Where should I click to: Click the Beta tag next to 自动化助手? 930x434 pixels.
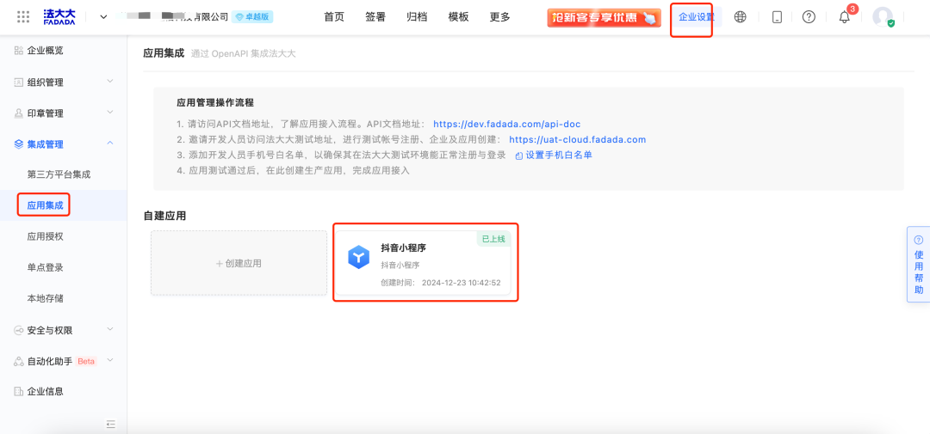pos(86,361)
